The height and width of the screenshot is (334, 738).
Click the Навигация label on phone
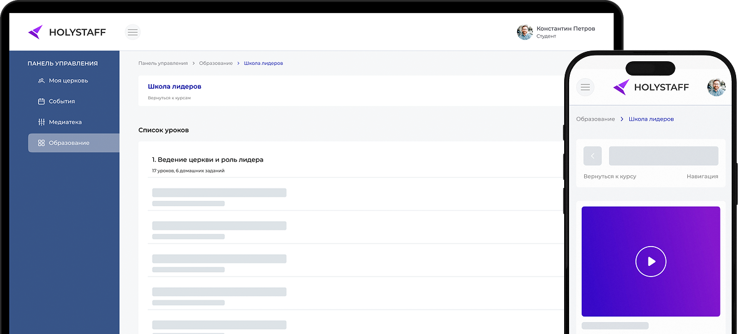pos(702,176)
